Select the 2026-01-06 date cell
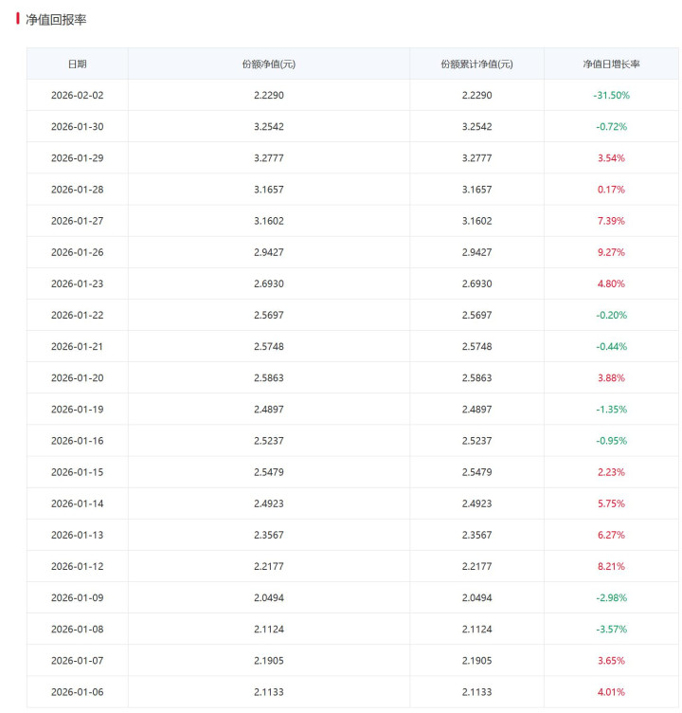The width and height of the screenshot is (682, 713). (77, 691)
